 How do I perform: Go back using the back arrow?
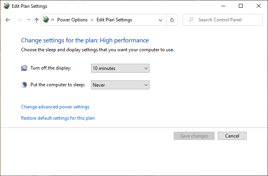[x=8, y=20]
